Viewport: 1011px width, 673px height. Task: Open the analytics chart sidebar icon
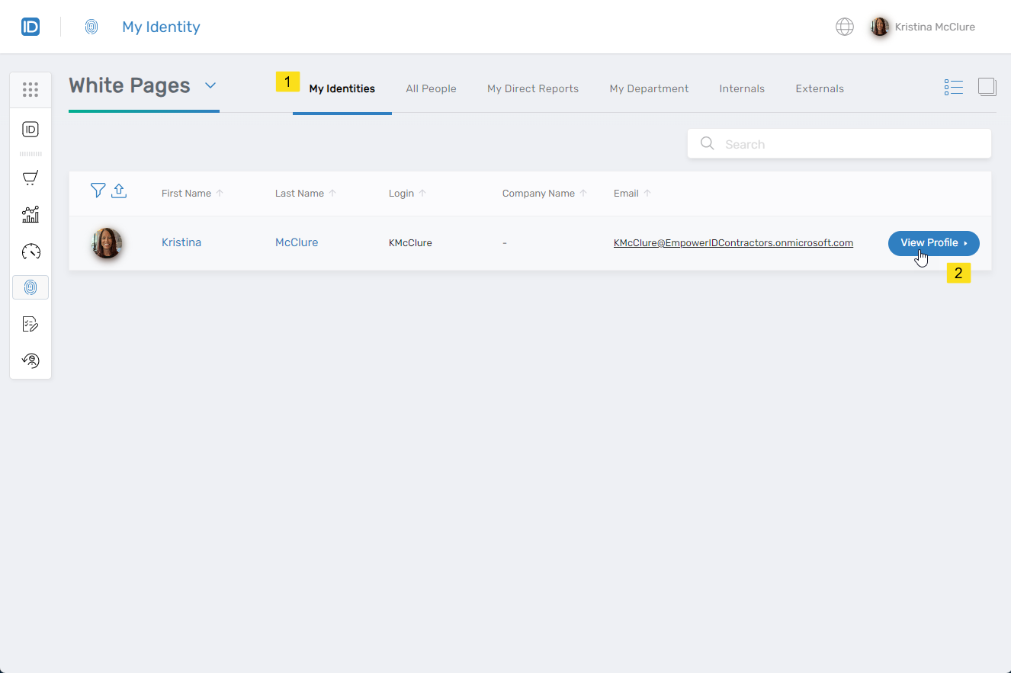click(30, 215)
